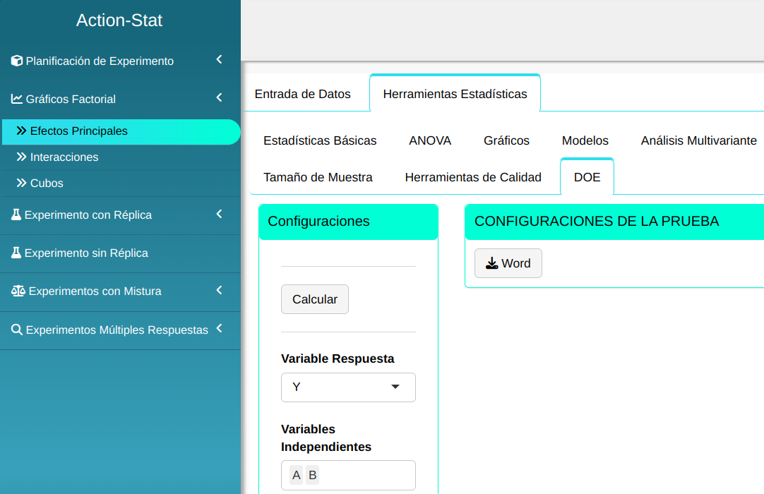Screen dimensions: 764x494
Task: Click the line chart icon for Gráficos Factorial
Action: (x=17, y=99)
